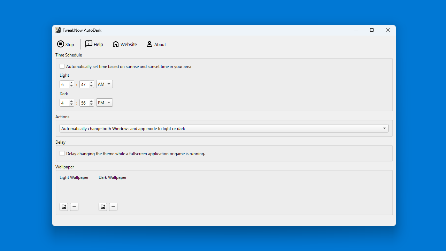The width and height of the screenshot is (446, 251).
Task: Maximize the TweakNow AutoDark window
Action: [372, 30]
